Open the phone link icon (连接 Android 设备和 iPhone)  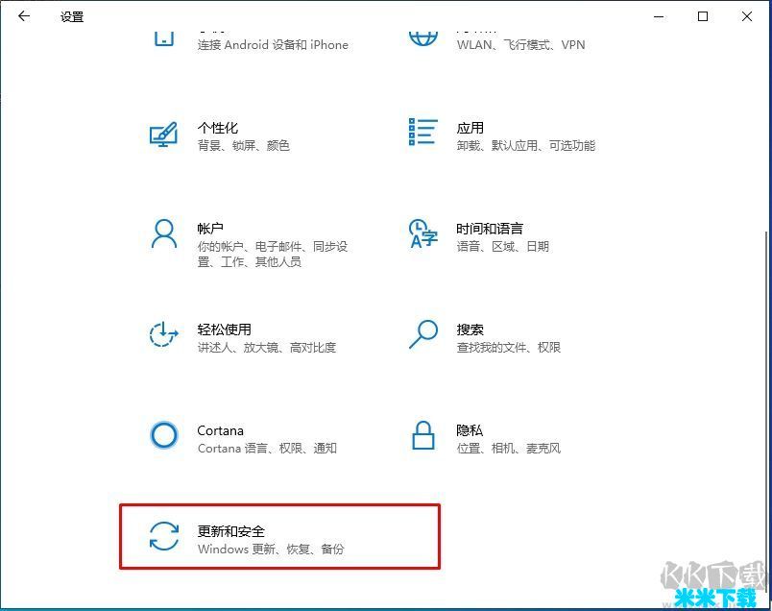[164, 39]
